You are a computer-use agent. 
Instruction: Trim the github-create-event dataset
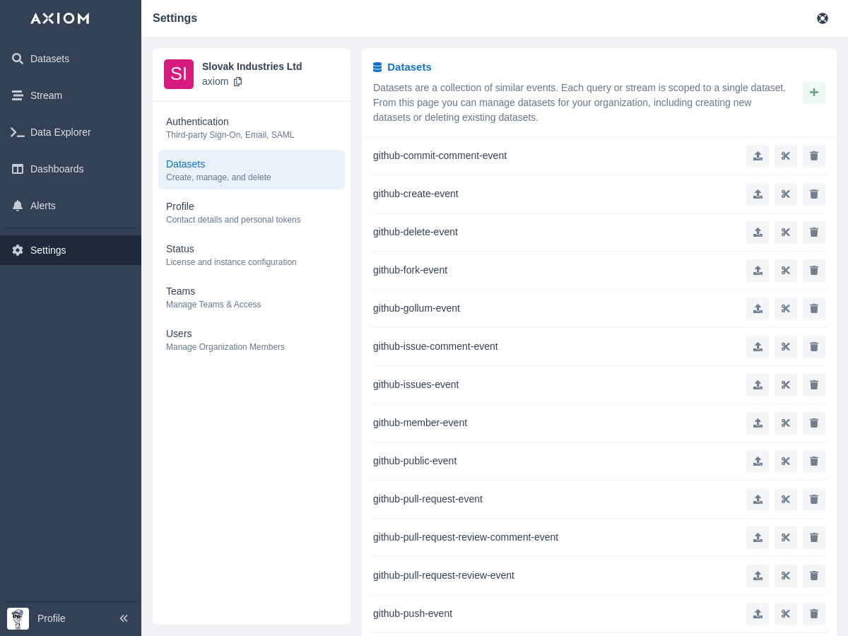pyautogui.click(x=785, y=194)
